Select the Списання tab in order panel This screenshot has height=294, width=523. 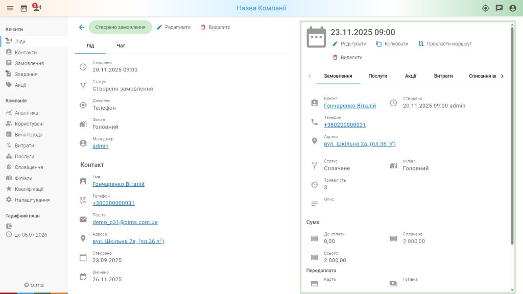(482, 76)
